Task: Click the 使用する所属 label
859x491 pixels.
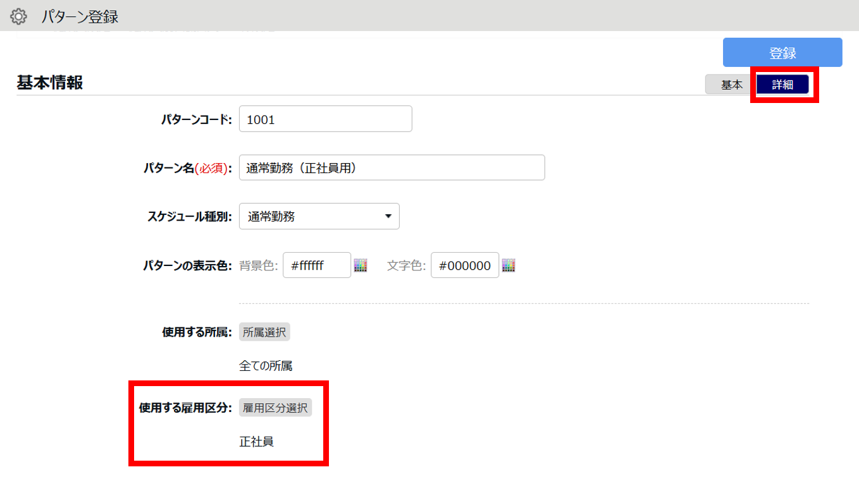Action: 197,332
